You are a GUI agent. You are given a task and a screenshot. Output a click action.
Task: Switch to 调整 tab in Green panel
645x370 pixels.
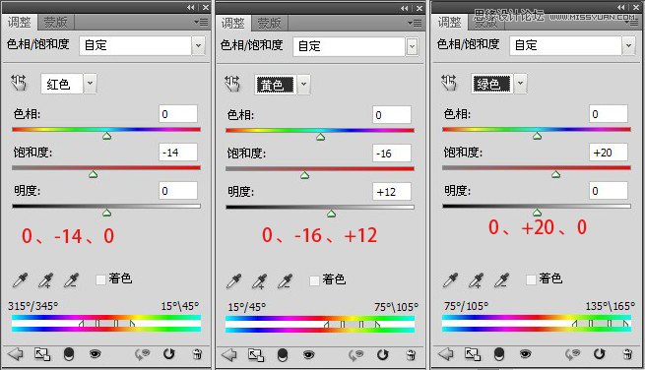click(x=450, y=23)
